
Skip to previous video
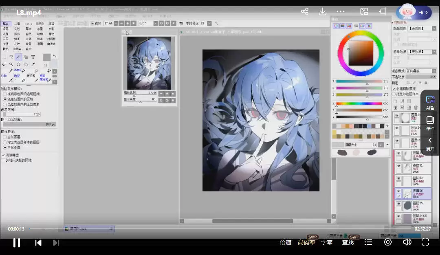coord(38,243)
